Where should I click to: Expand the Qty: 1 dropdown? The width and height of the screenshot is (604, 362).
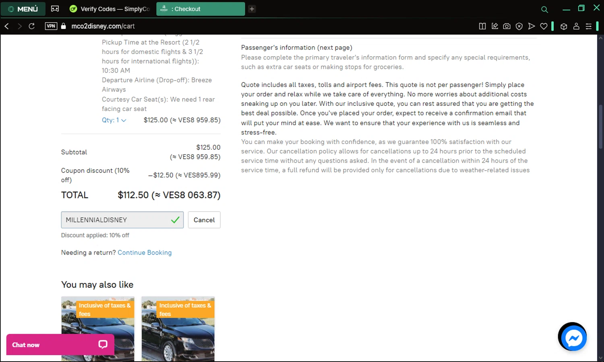(x=114, y=120)
